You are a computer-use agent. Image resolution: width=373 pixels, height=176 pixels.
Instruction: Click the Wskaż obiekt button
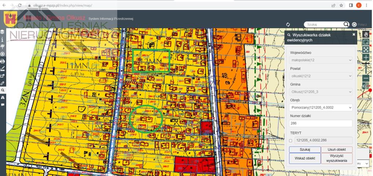(305, 158)
